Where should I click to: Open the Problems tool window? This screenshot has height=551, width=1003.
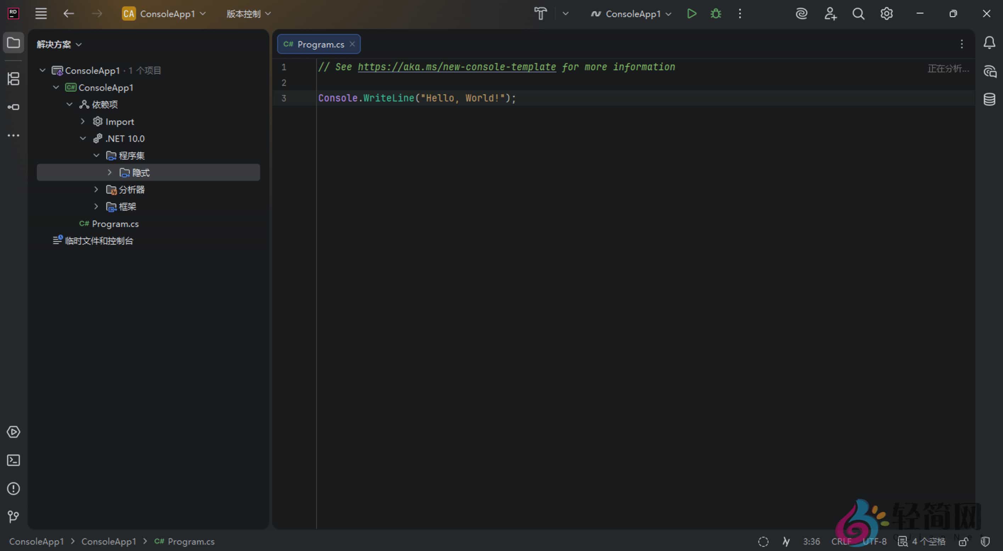pyautogui.click(x=13, y=489)
